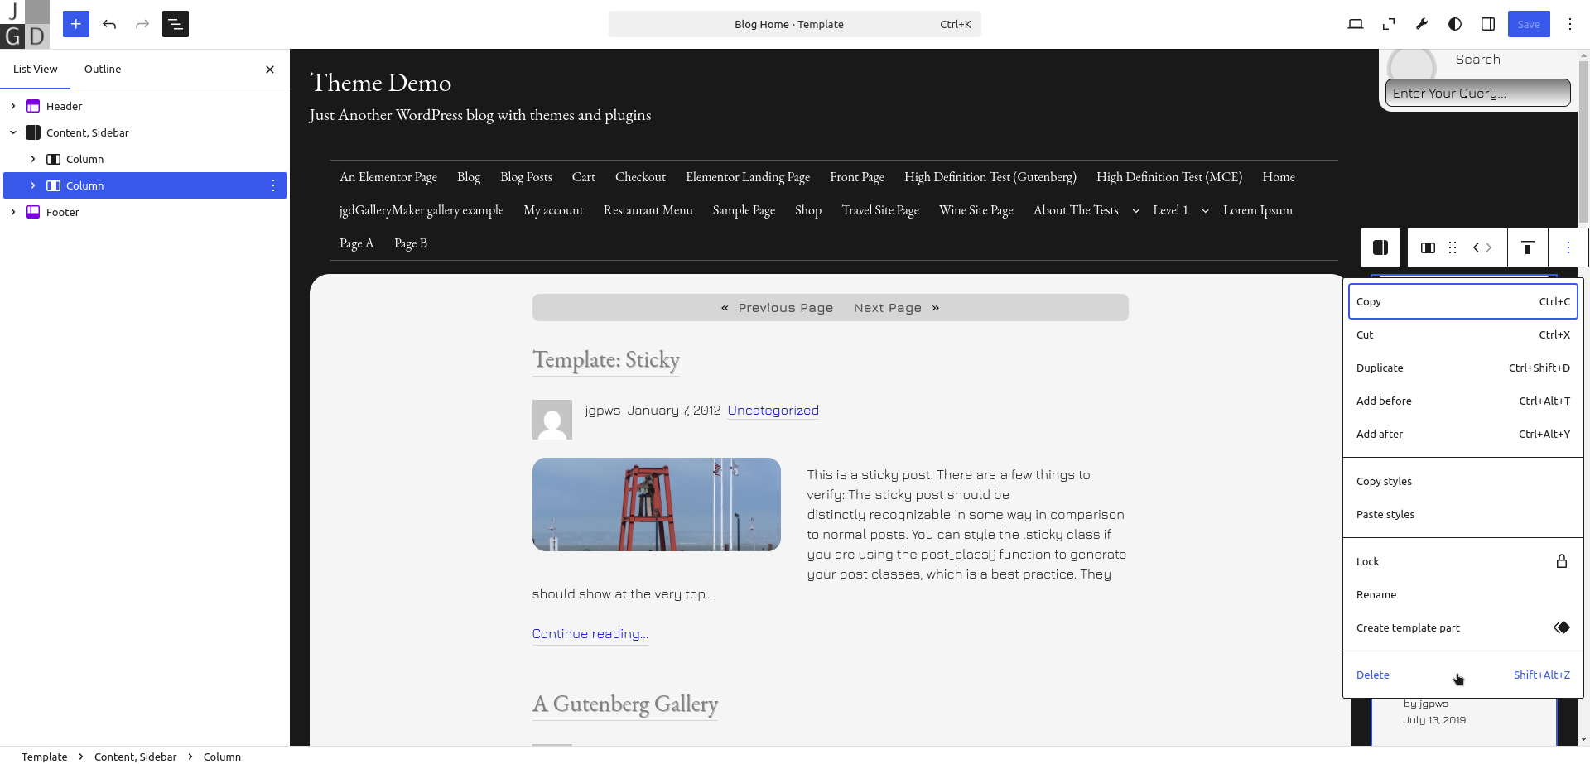Image resolution: width=1590 pixels, height=764 pixels.
Task: Click the Enter Your Query search field
Action: pyautogui.click(x=1477, y=94)
